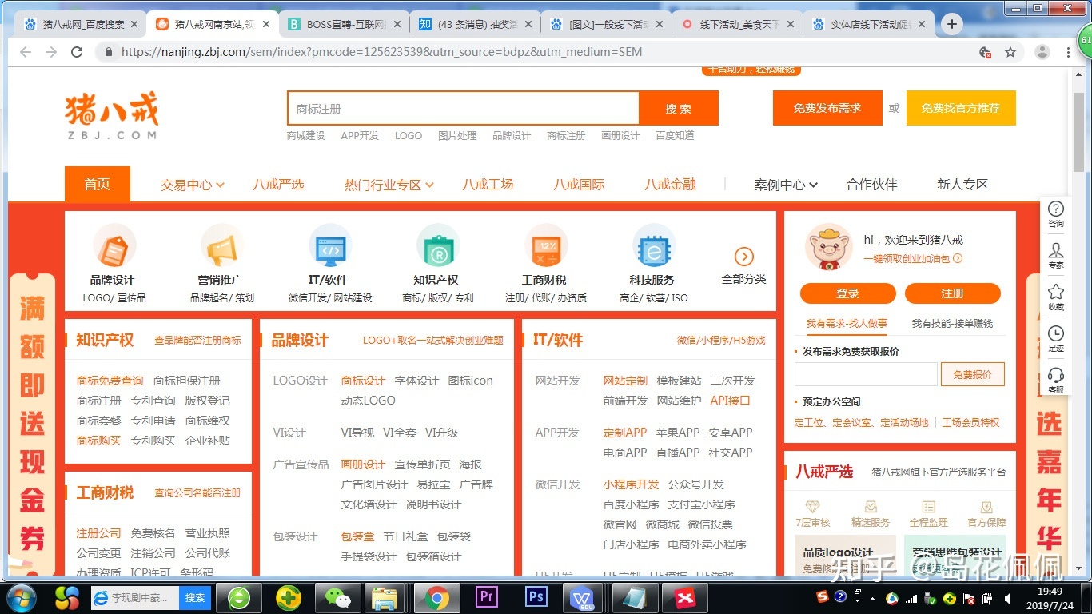Open the 专家 person sidebar icon
The image size is (1092, 614).
pos(1056,251)
